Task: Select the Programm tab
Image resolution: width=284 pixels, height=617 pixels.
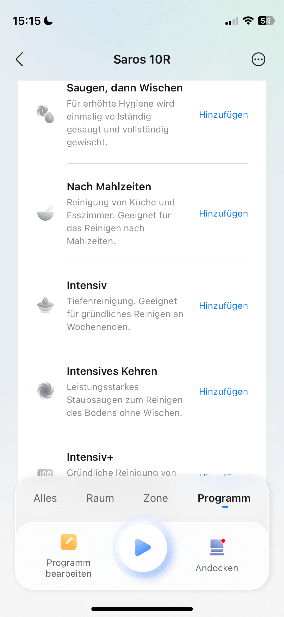Action: pyautogui.click(x=224, y=498)
